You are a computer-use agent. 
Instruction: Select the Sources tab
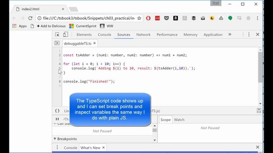[x=124, y=34]
